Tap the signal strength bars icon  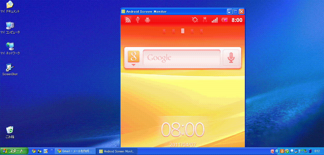pyautogui.click(x=215, y=20)
